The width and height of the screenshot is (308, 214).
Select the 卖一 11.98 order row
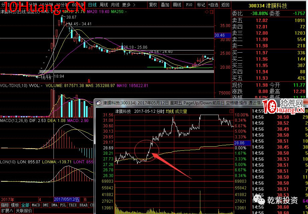click(x=269, y=46)
